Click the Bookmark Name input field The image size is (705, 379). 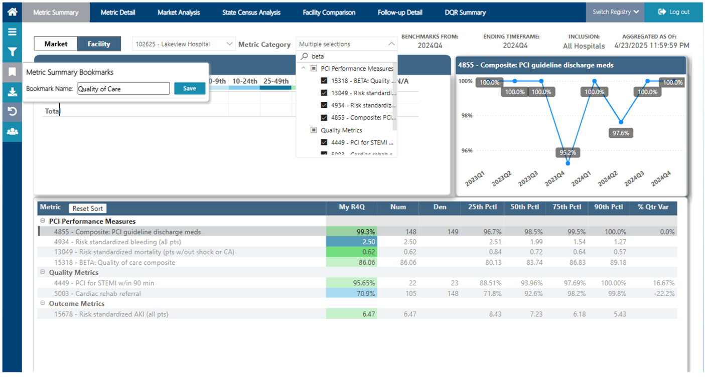coord(123,89)
